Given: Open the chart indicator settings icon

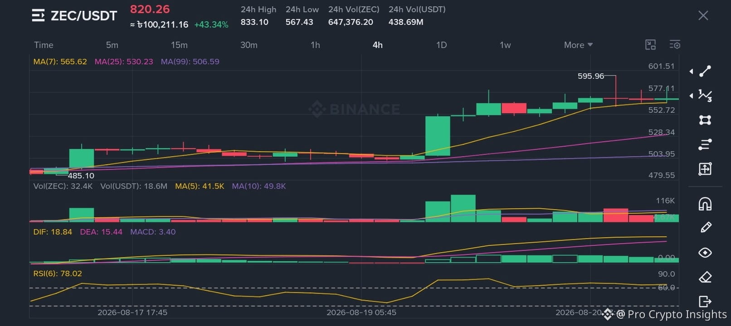Looking at the screenshot, I should coord(675,44).
